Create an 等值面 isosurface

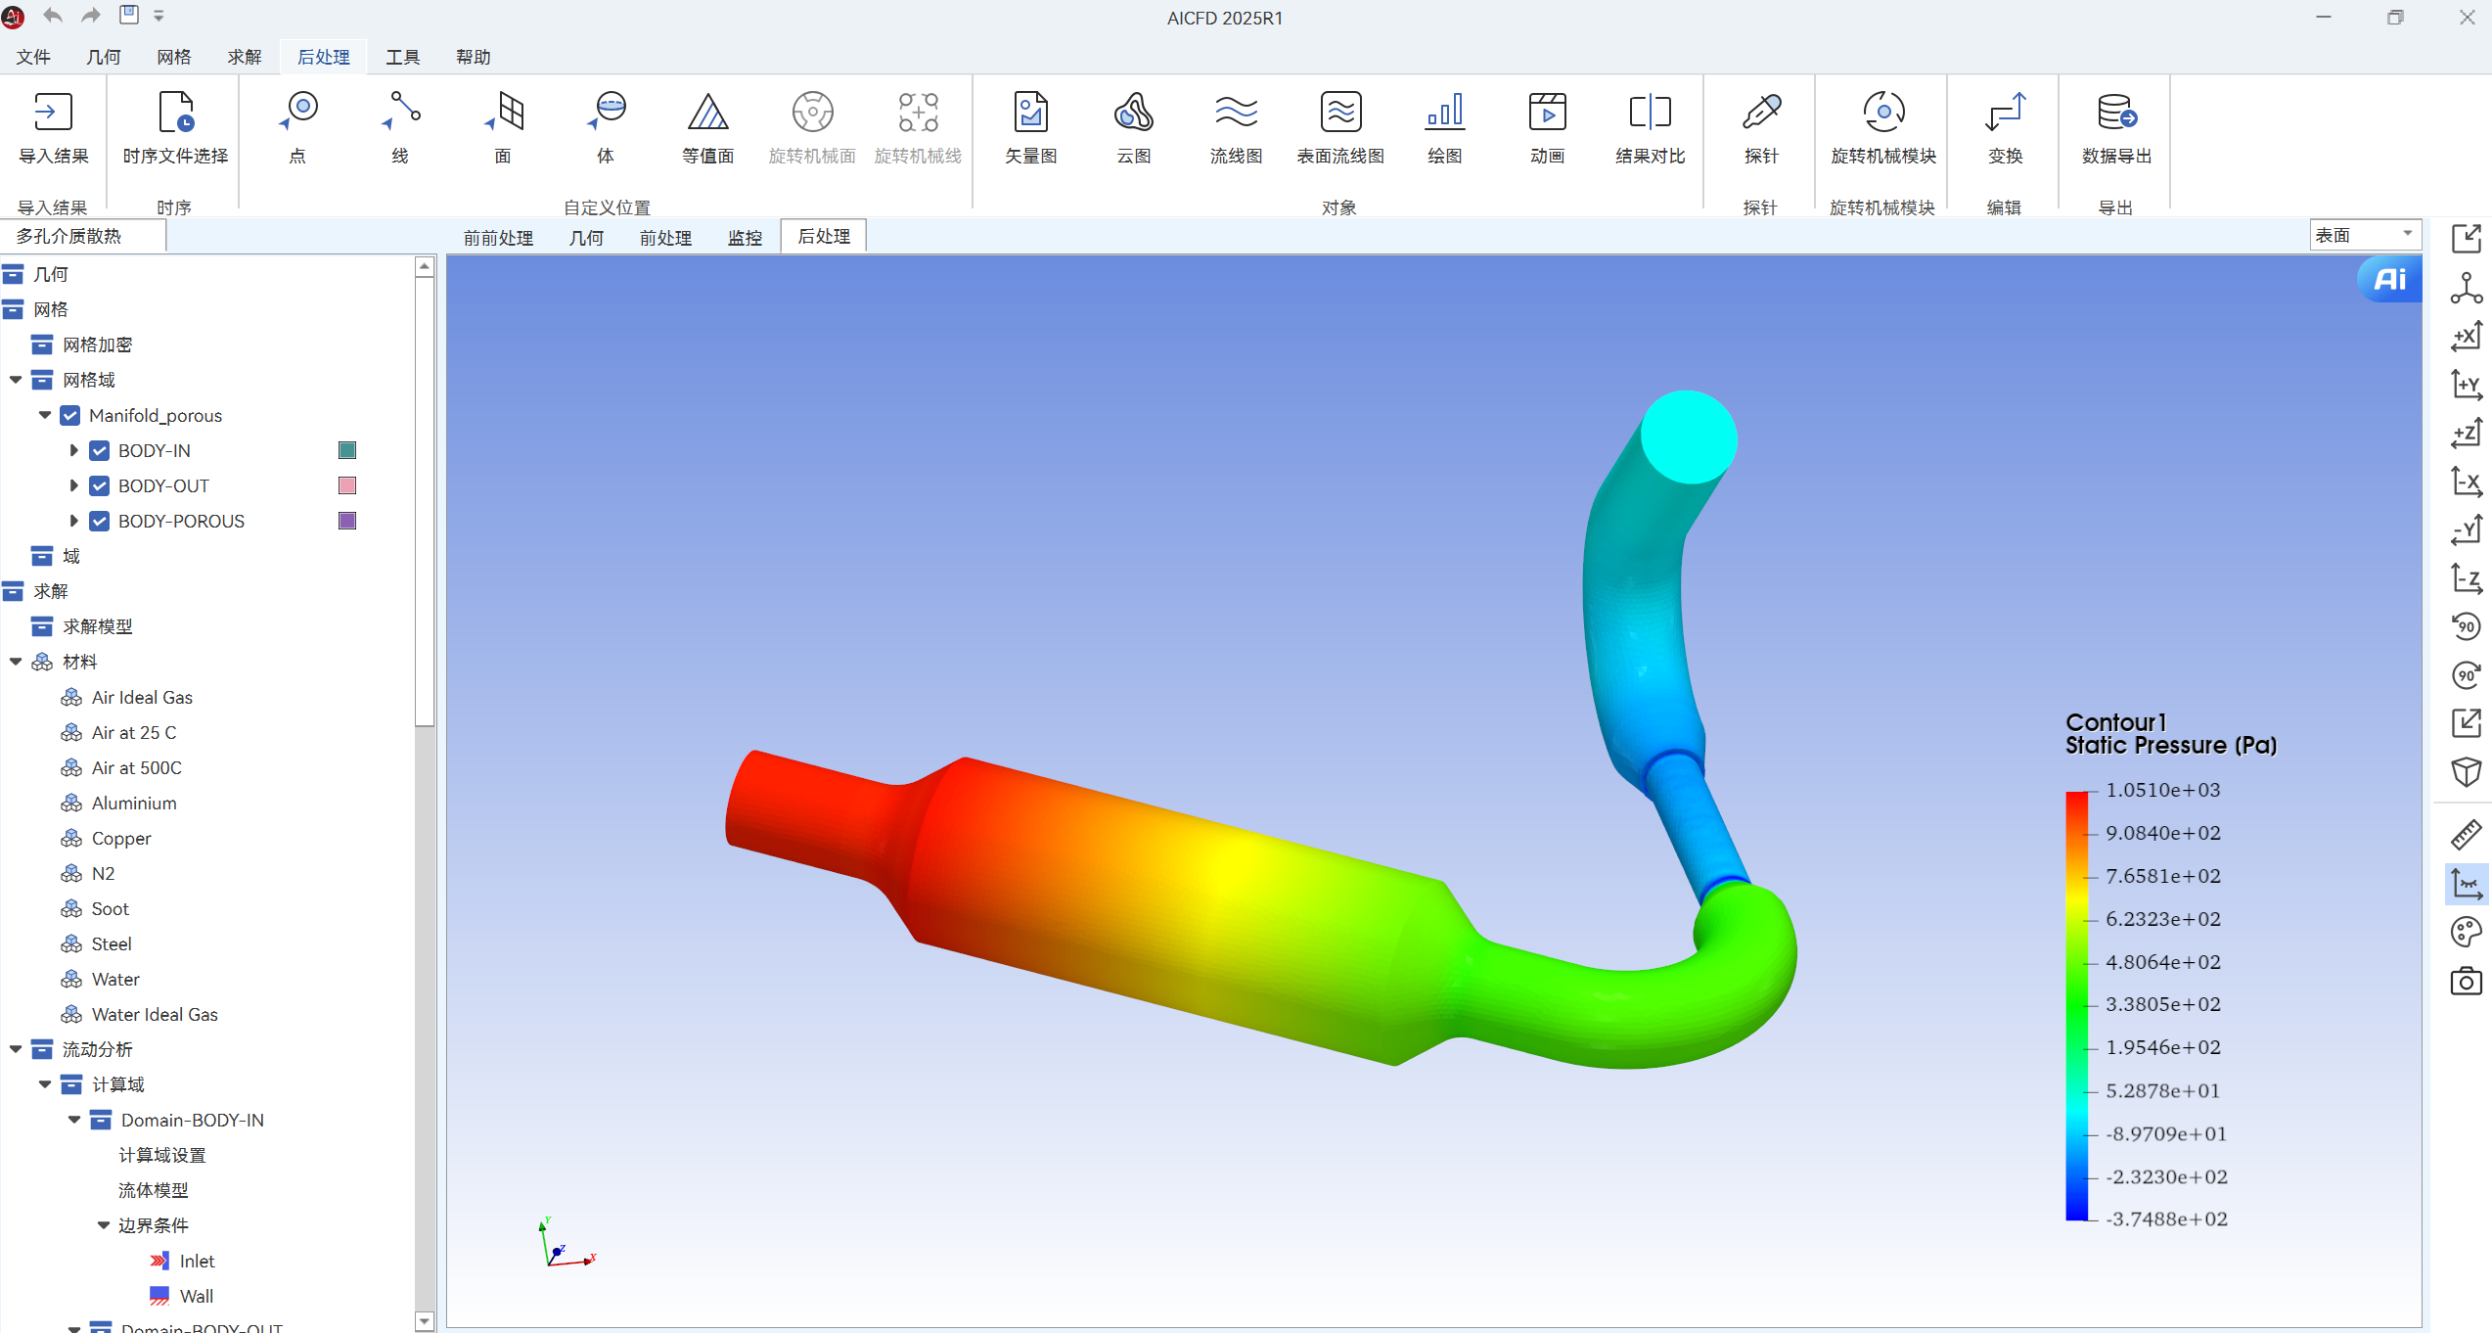click(708, 128)
